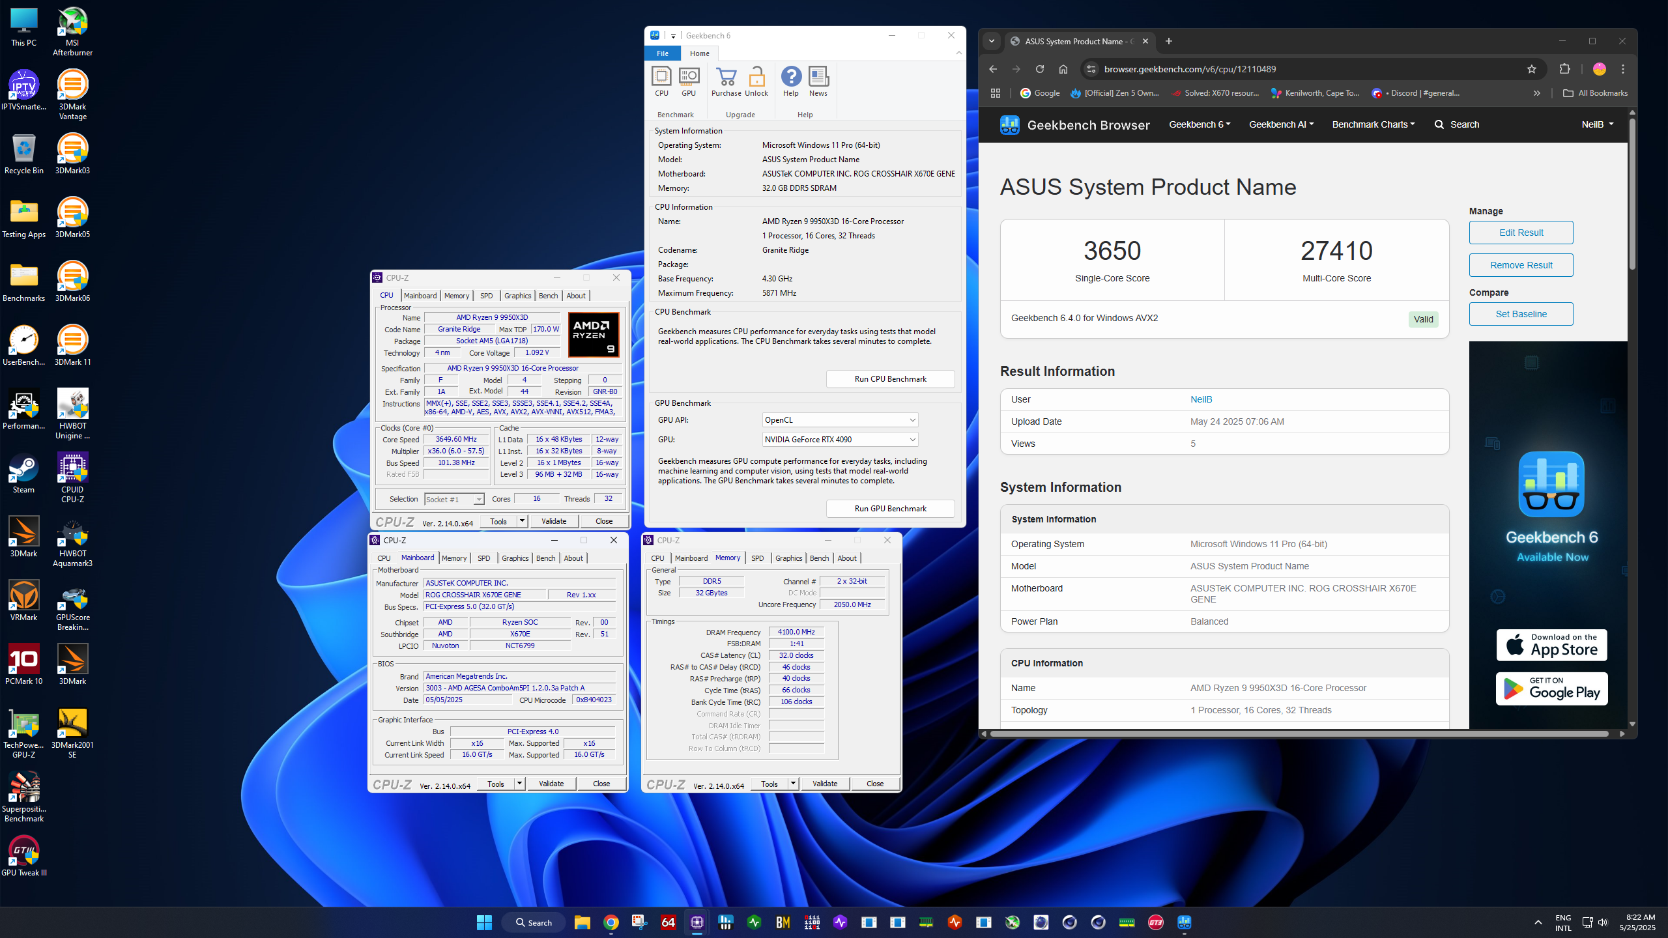Open the File tab in Geekbench ribbon
Screen dimensions: 1668x938
coord(663,53)
